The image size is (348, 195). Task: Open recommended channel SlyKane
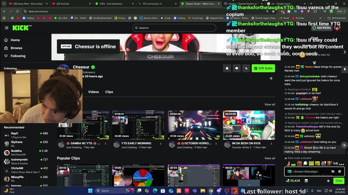coord(26,144)
